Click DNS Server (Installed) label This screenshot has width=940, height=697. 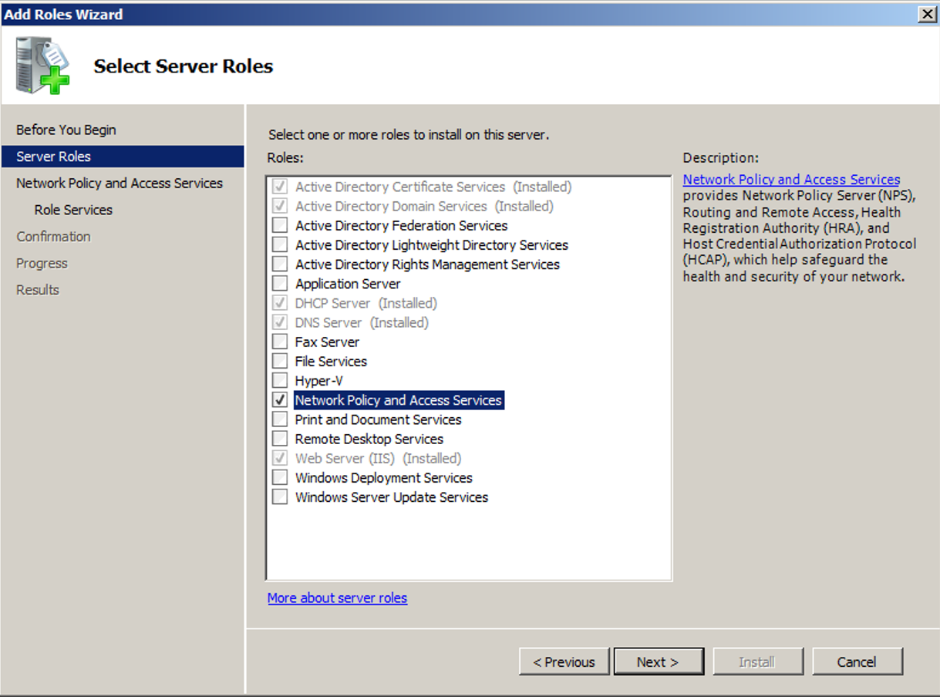[x=362, y=322]
